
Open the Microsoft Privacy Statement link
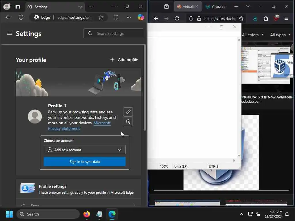pos(79,125)
